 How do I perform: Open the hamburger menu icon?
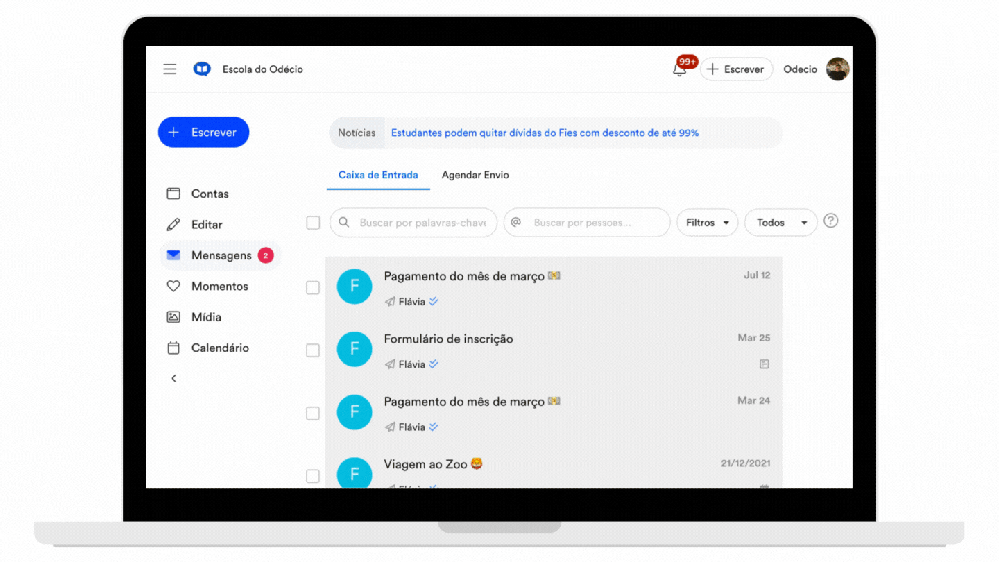pyautogui.click(x=170, y=69)
